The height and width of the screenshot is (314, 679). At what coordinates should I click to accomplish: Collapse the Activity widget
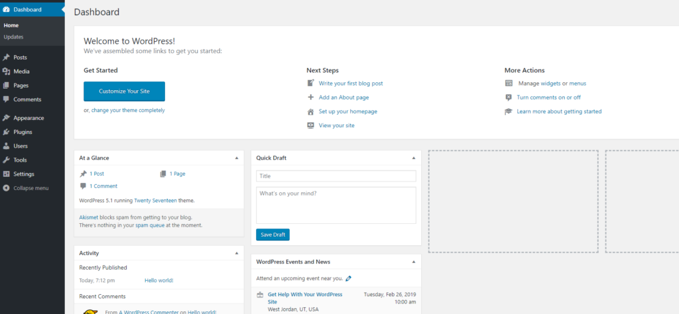(237, 253)
